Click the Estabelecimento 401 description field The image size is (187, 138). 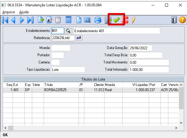point(117,31)
